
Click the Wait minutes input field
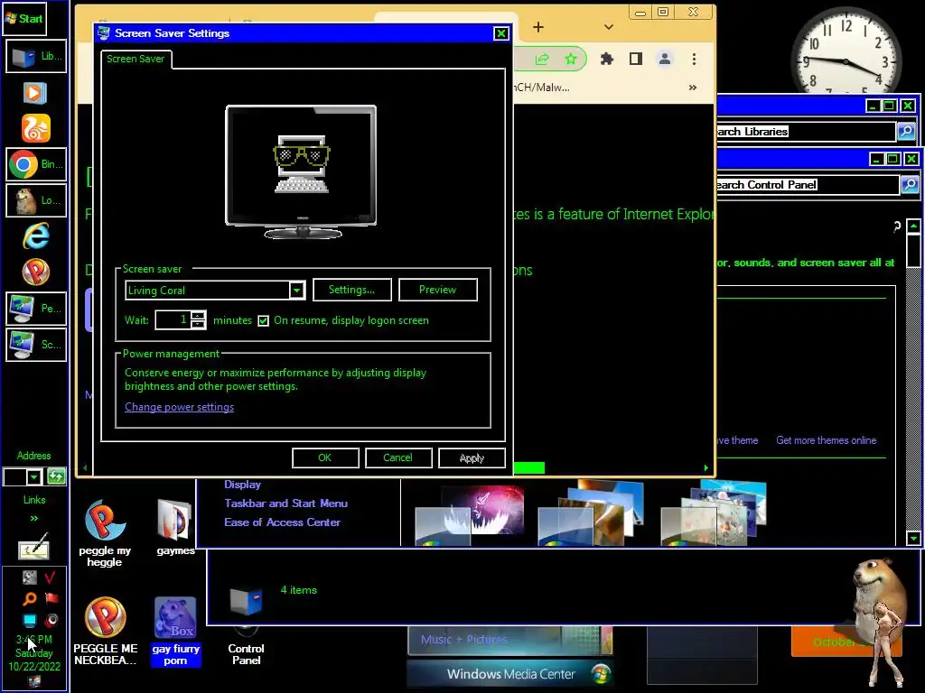(173, 320)
